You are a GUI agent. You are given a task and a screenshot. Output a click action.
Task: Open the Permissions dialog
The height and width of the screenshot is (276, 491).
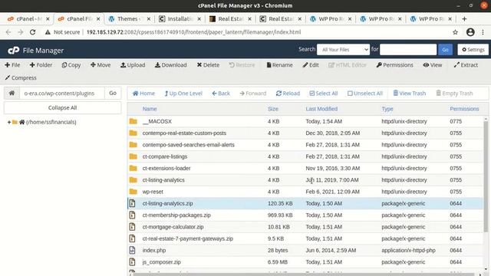click(x=395, y=65)
